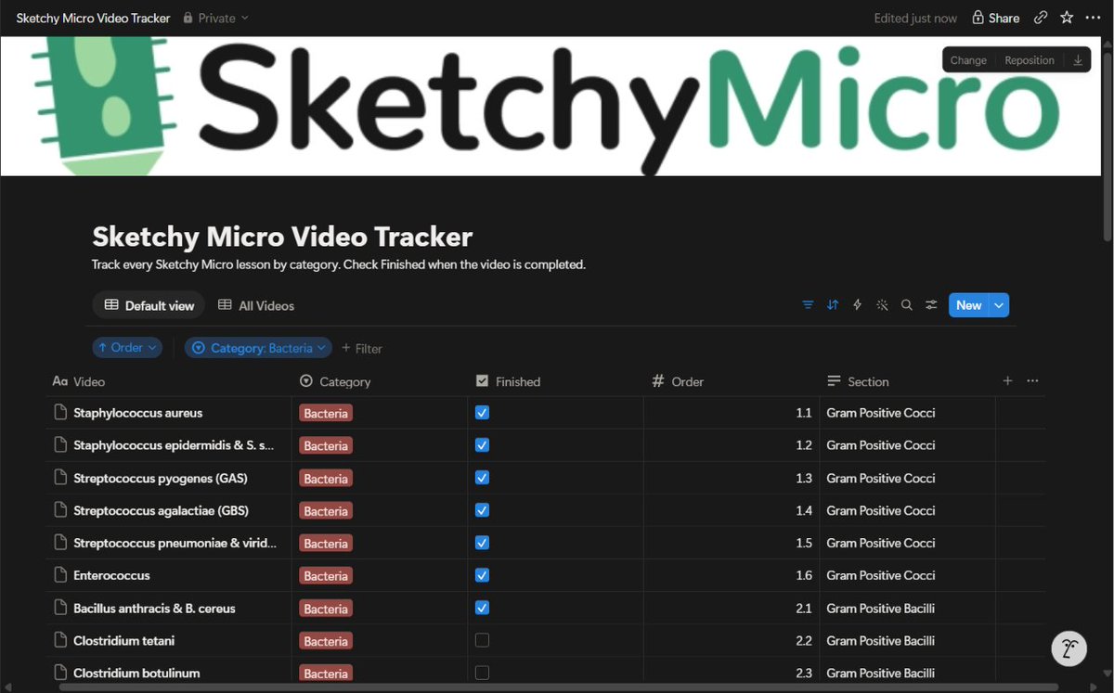Download the cover image

click(1078, 60)
